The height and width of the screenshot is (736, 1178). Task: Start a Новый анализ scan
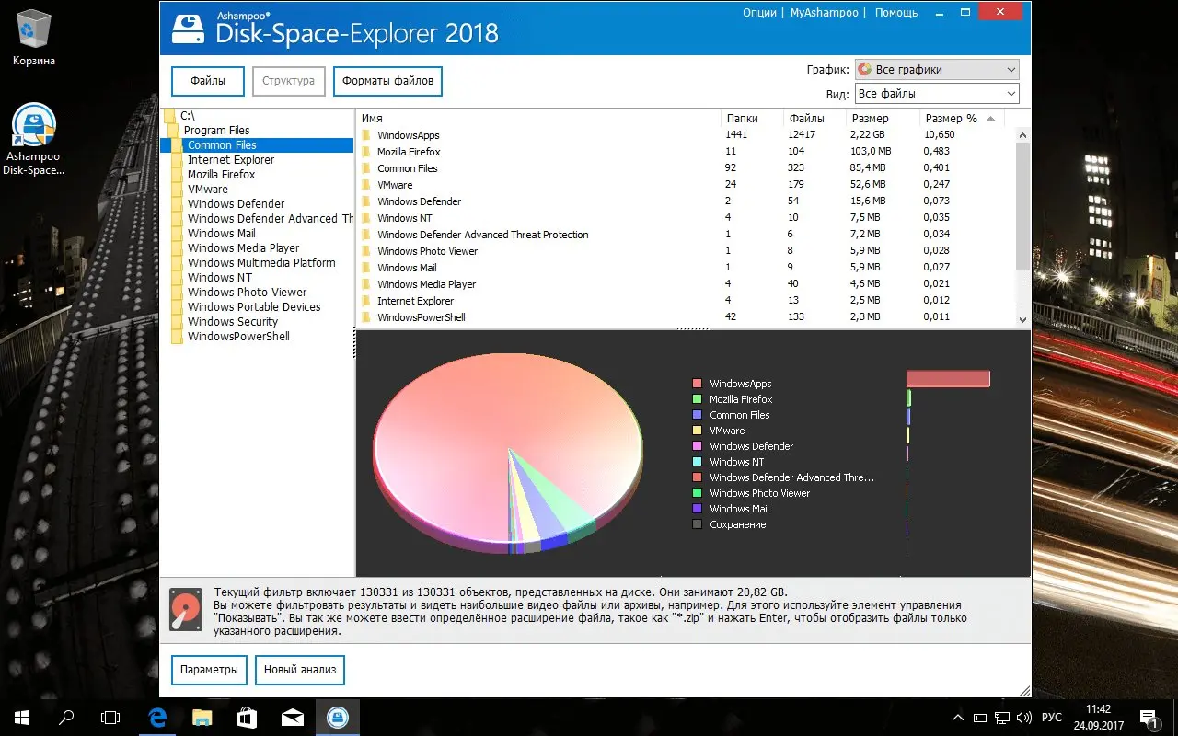[x=300, y=670]
